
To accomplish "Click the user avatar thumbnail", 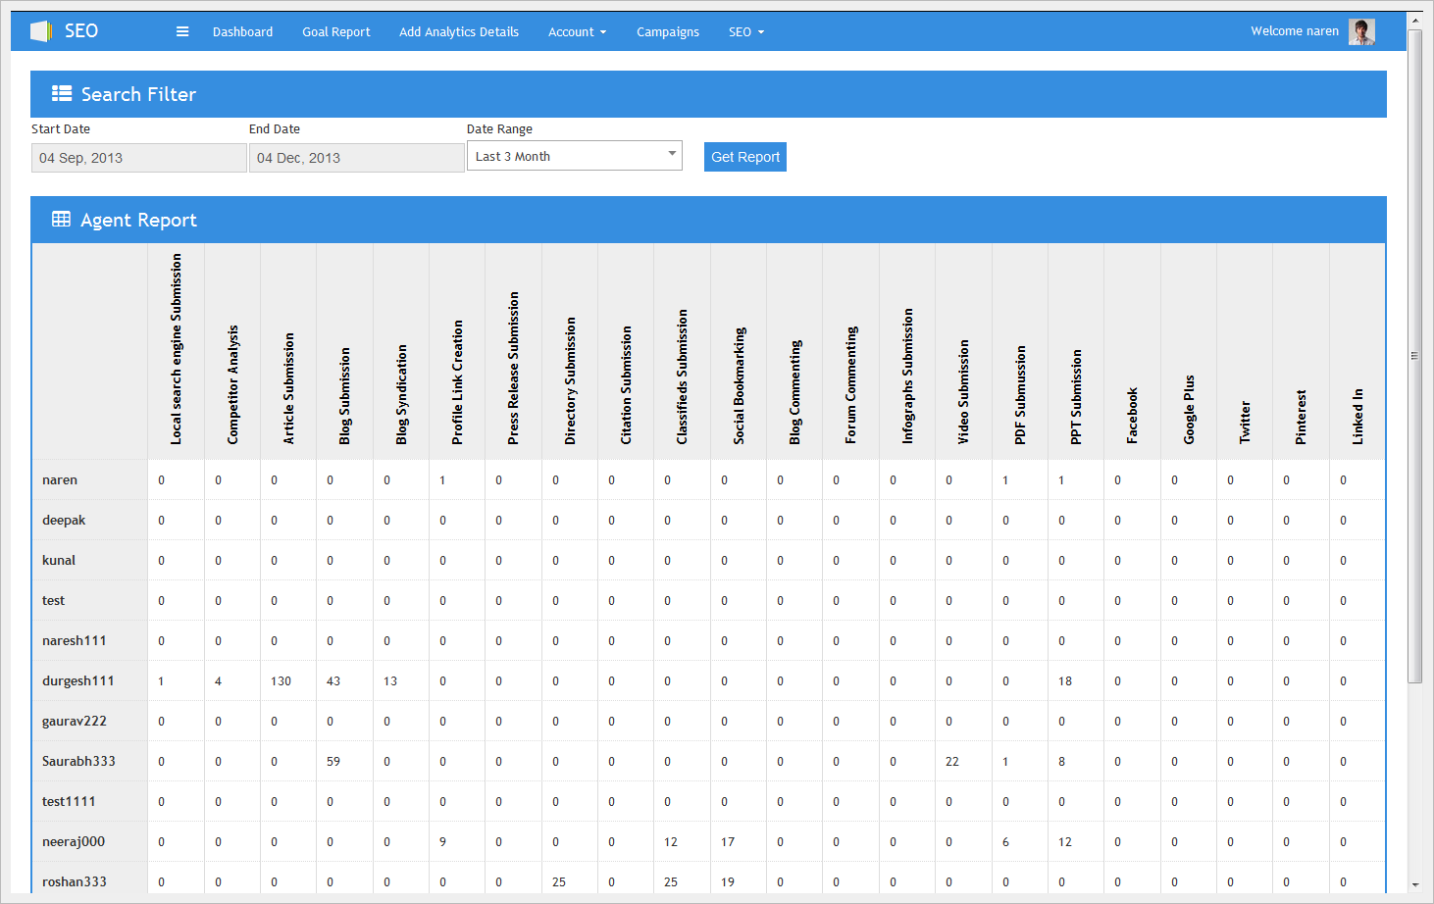I will pos(1361,31).
